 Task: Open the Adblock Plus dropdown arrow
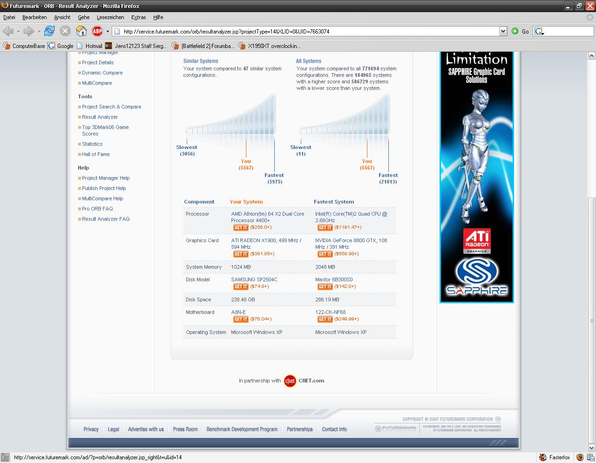coord(108,32)
